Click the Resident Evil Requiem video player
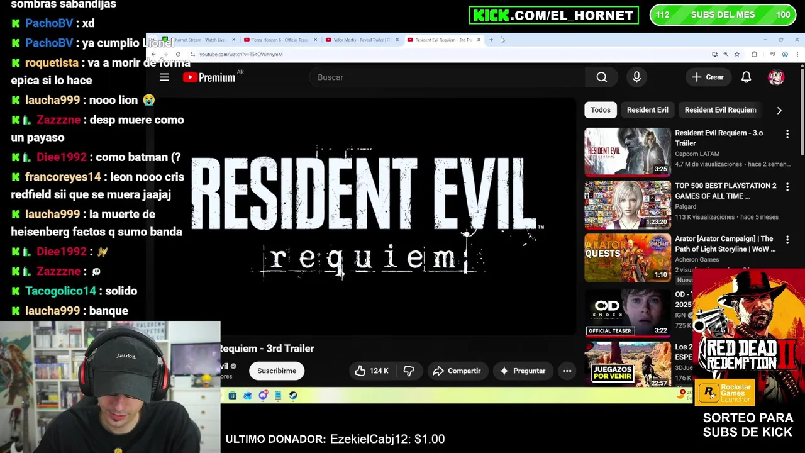This screenshot has width=805, height=453. coord(365,217)
